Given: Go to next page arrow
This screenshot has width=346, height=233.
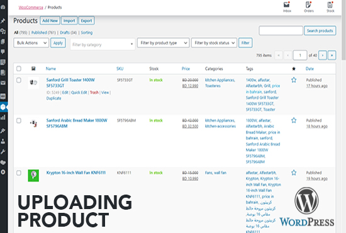Looking at the screenshot, I should [x=323, y=55].
